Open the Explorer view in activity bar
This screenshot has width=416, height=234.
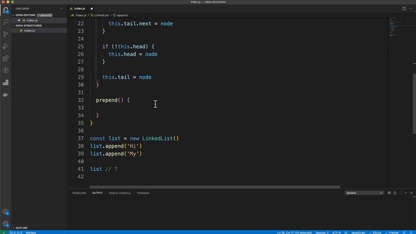[6, 10]
